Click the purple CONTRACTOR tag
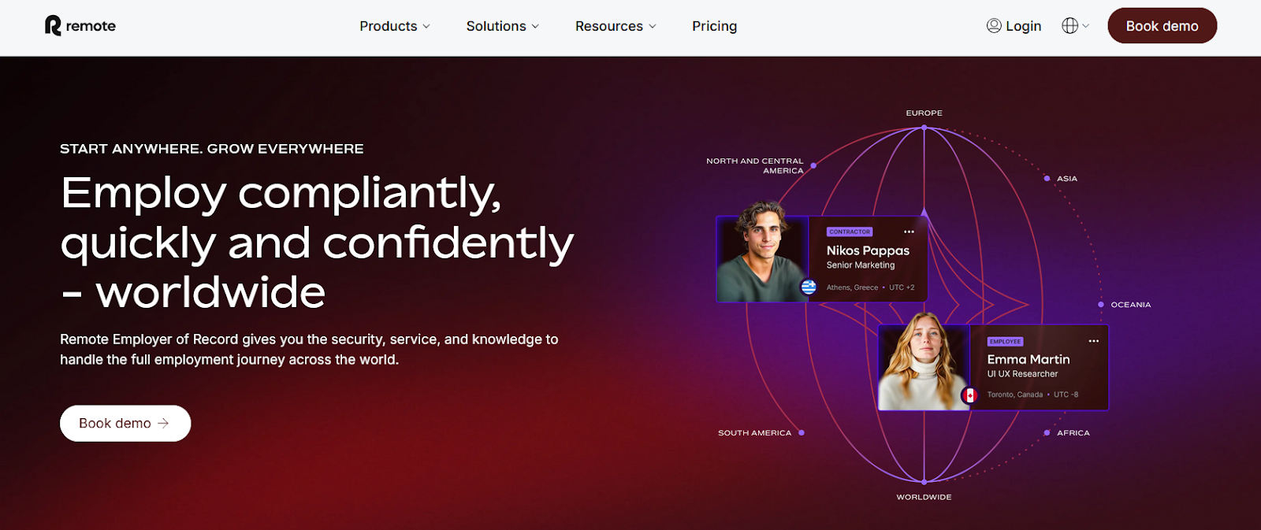This screenshot has height=530, width=1261. 850,232
